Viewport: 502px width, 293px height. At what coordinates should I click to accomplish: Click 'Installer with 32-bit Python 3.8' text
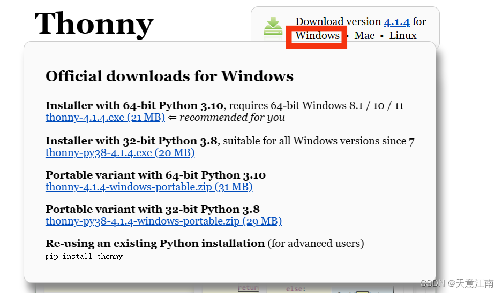131,141
